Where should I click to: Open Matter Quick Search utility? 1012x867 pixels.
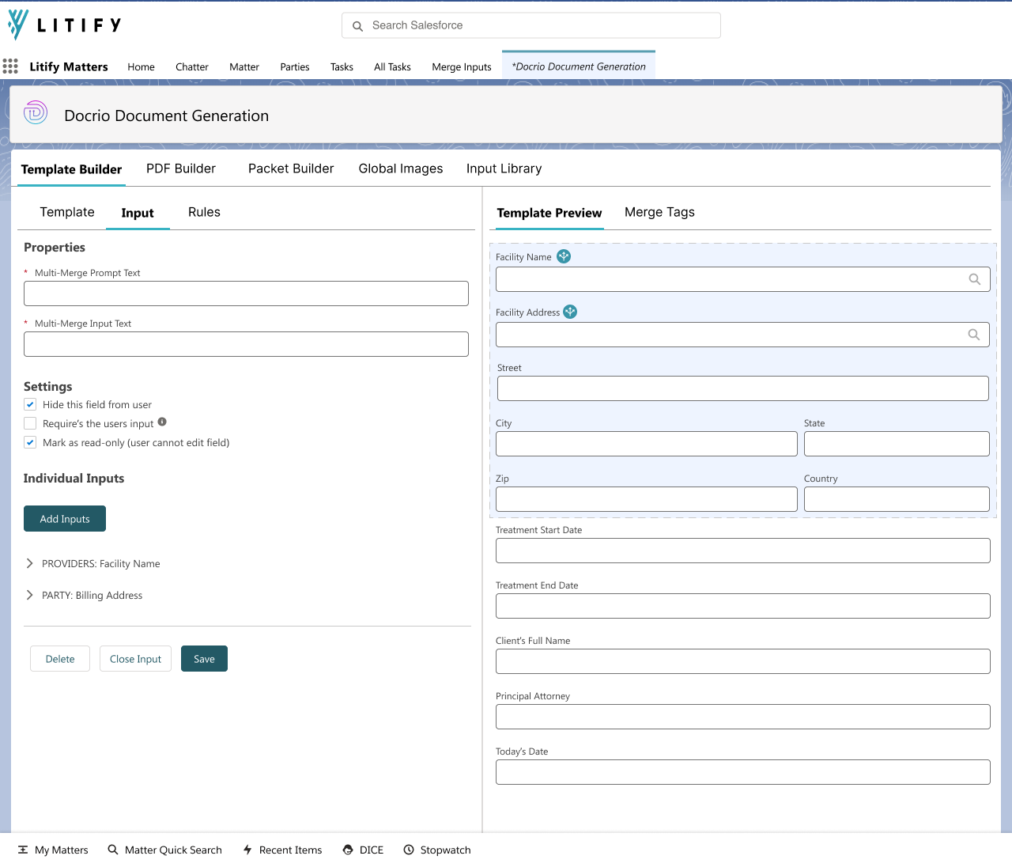(x=164, y=850)
